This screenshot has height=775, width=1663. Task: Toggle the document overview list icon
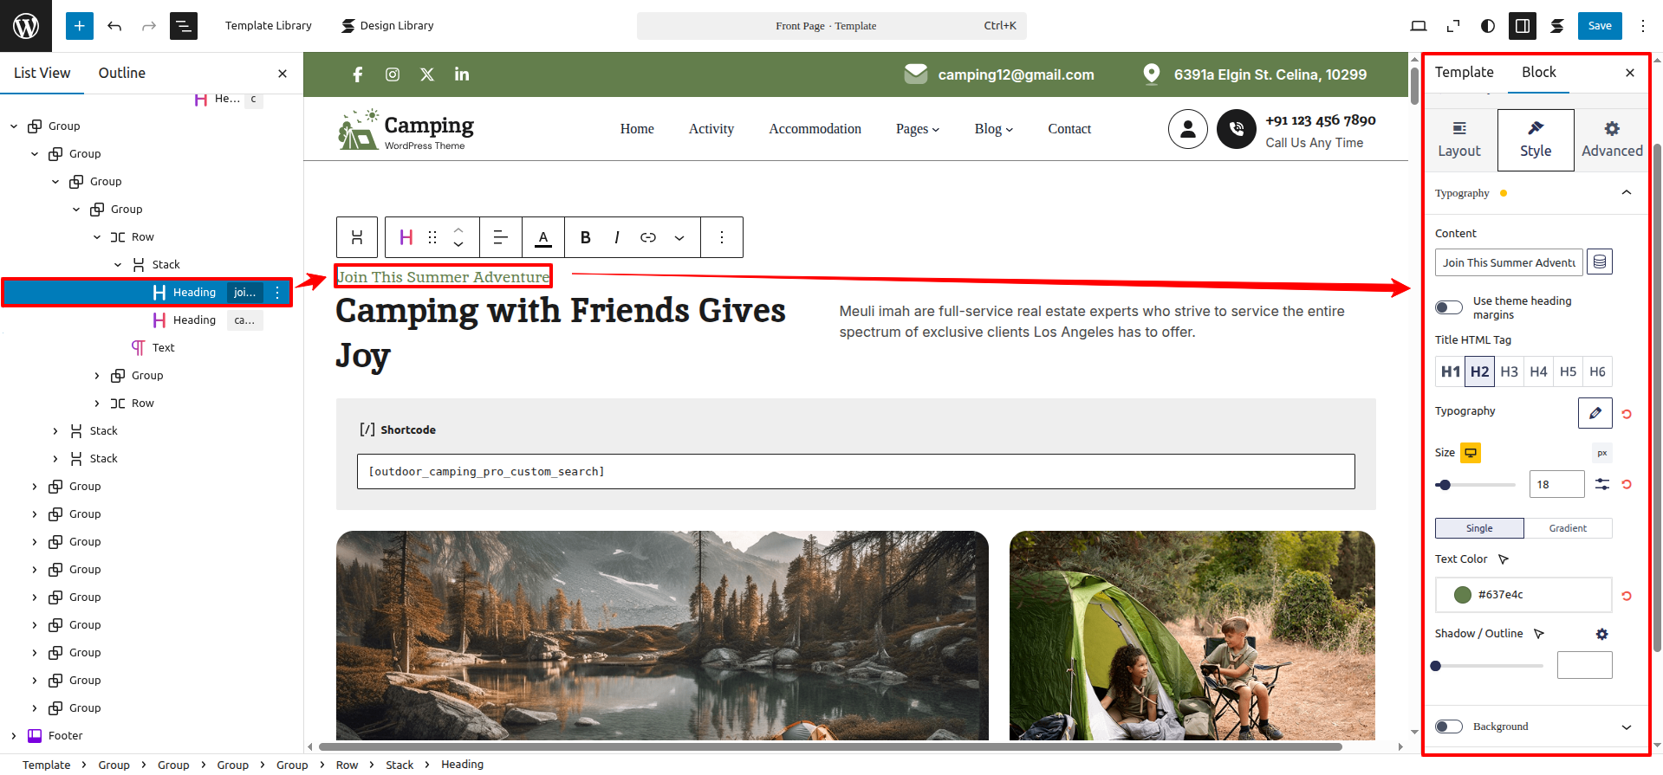[x=184, y=26]
